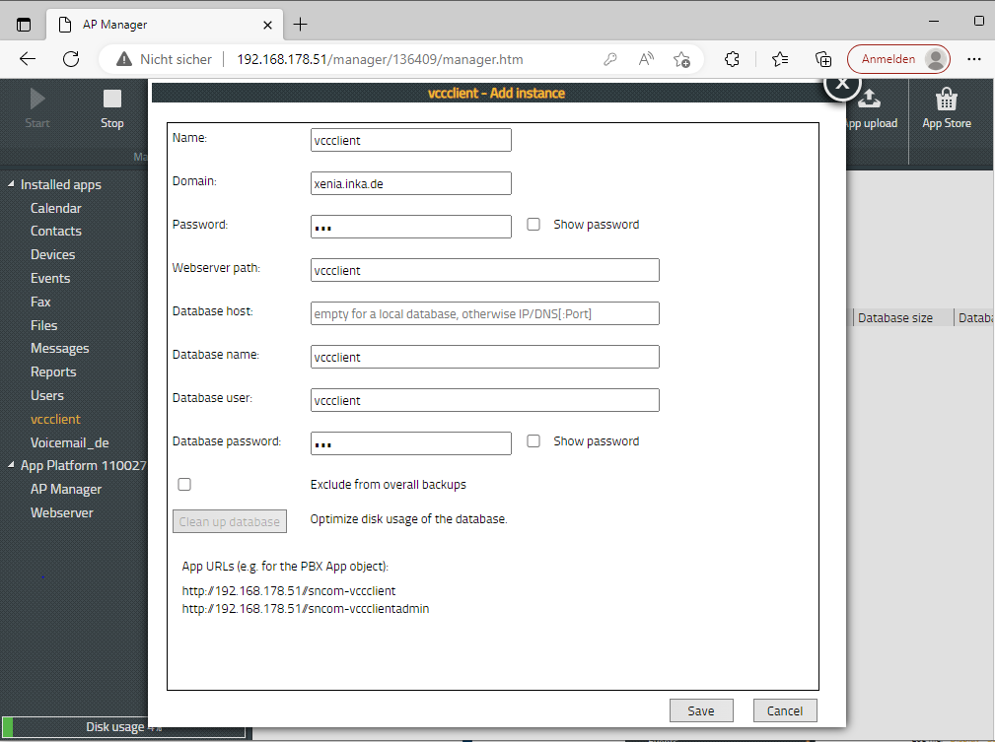Image resolution: width=995 pixels, height=742 pixels.
Task: Click the App upload icon
Action: pos(870,100)
